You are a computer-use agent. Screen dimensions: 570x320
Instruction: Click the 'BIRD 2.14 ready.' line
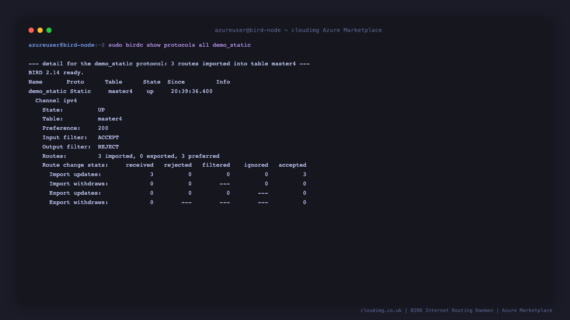point(56,72)
